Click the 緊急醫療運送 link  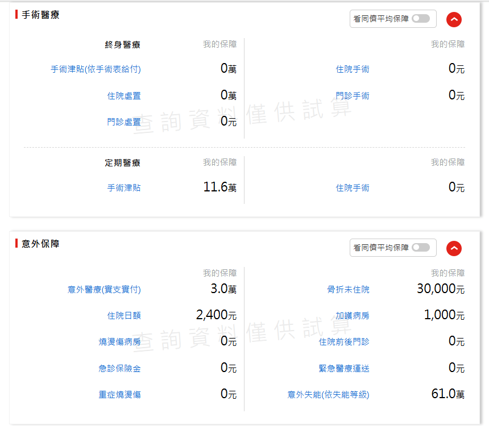coord(344,369)
